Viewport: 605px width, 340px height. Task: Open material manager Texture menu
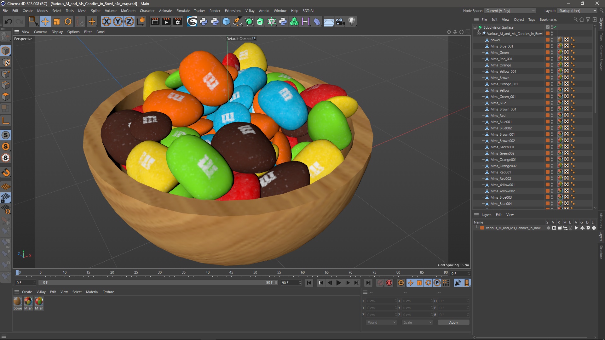click(108, 292)
